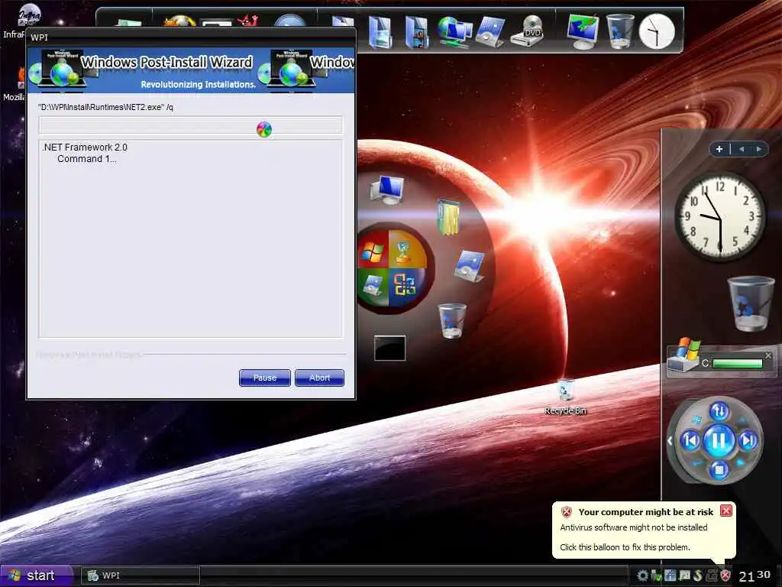This screenshot has width=782, height=587.
Task: Skip to previous track on media gadget
Action: coord(690,441)
